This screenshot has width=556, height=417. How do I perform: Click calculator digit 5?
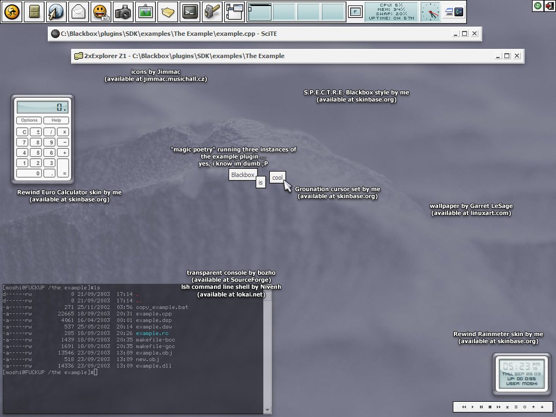(x=36, y=153)
